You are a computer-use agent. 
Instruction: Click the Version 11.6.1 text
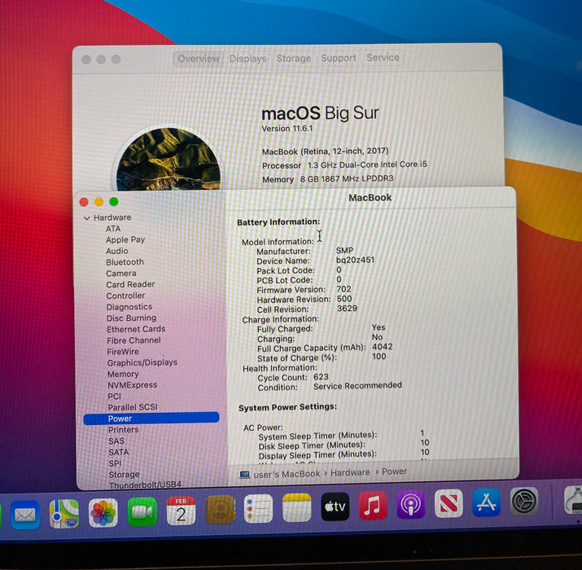[x=287, y=129]
